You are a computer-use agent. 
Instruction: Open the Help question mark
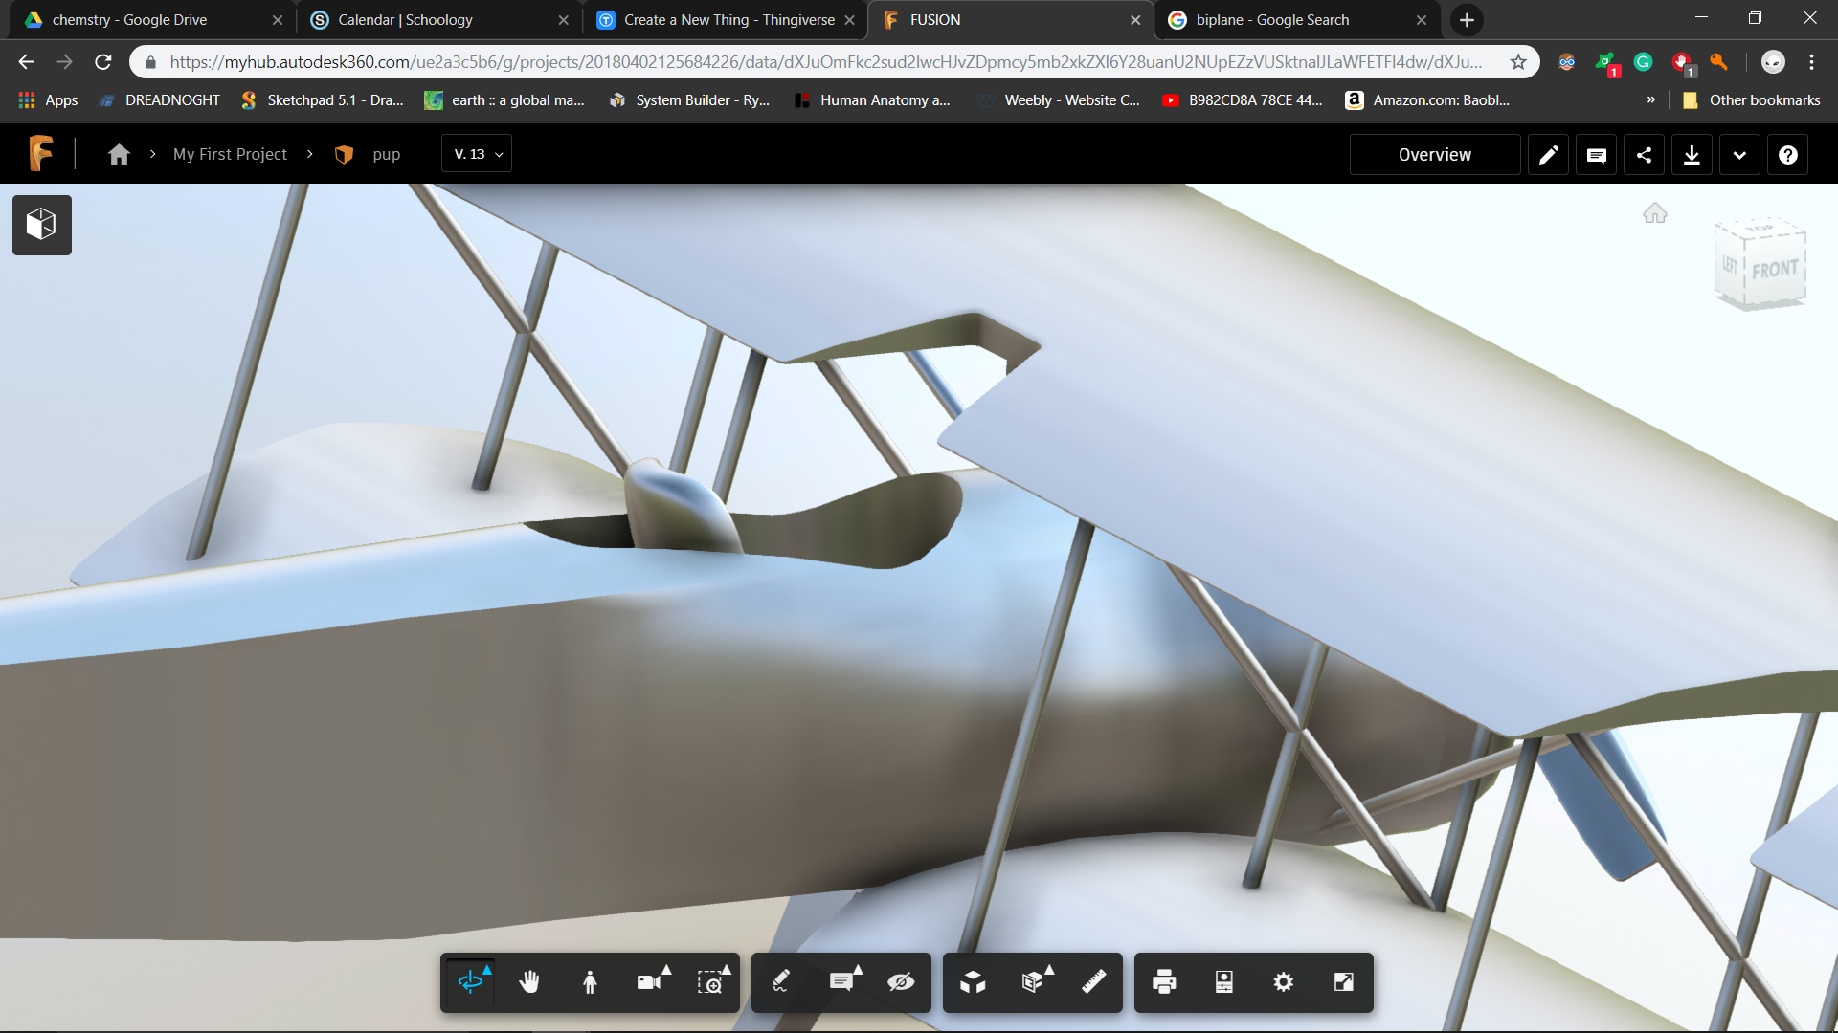1788,155
